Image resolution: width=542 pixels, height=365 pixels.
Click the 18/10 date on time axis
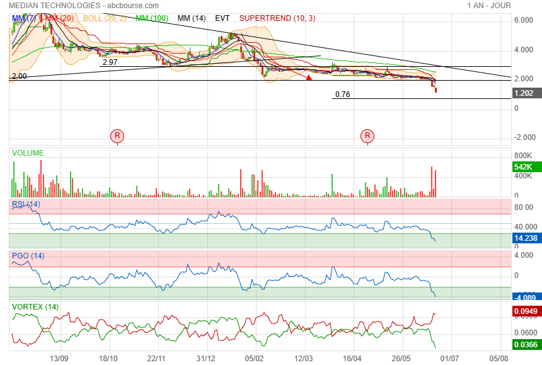click(x=108, y=358)
